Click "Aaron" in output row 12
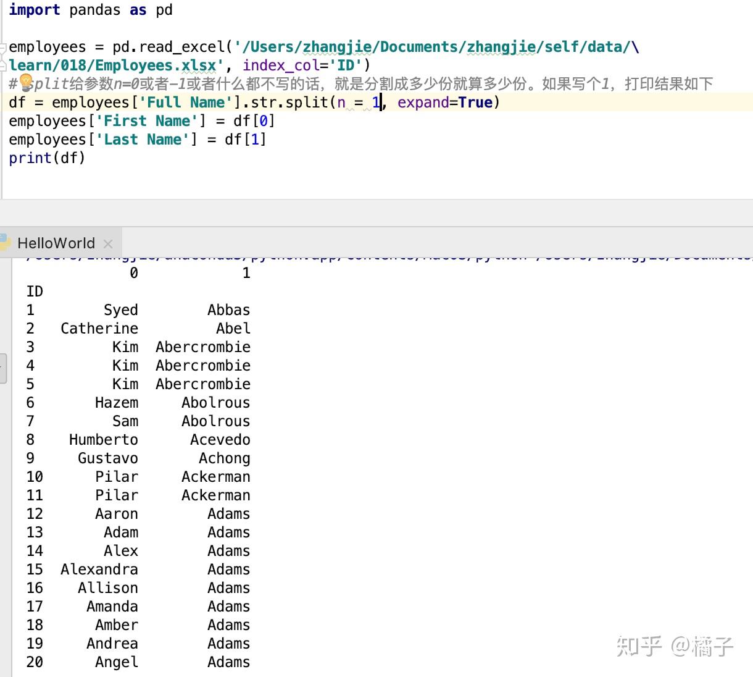This screenshot has width=753, height=677. (117, 514)
